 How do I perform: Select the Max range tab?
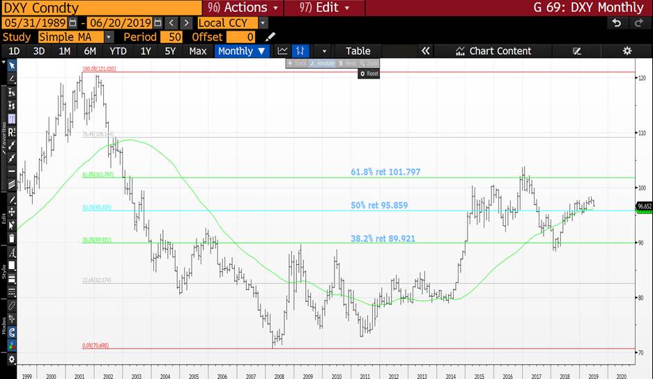tap(197, 51)
